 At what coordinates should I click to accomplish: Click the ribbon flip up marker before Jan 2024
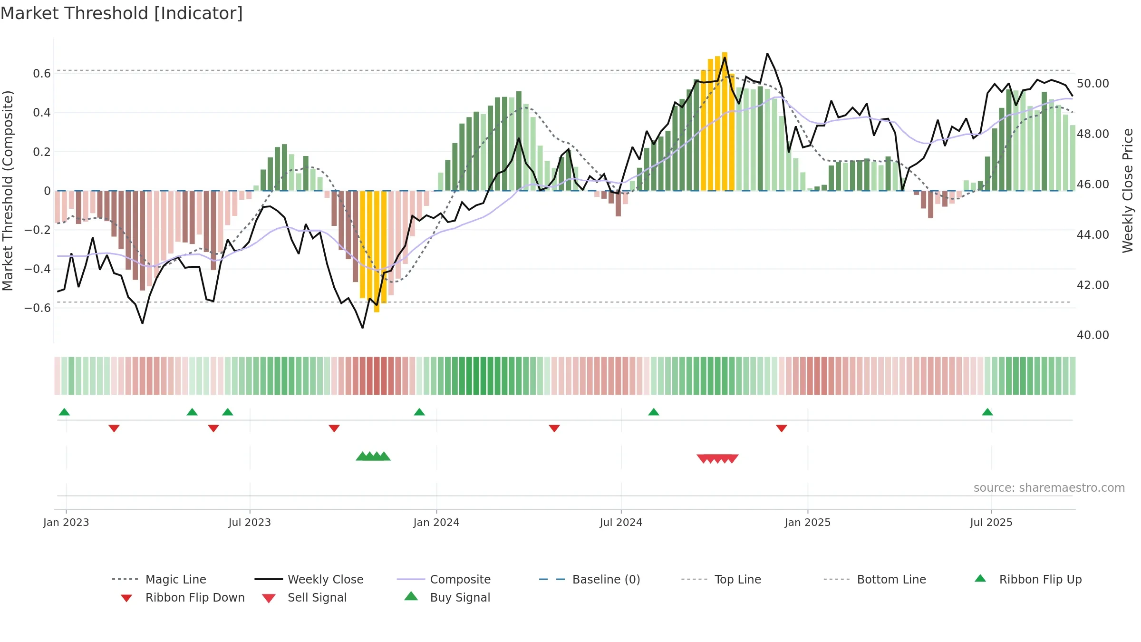pyautogui.click(x=419, y=412)
